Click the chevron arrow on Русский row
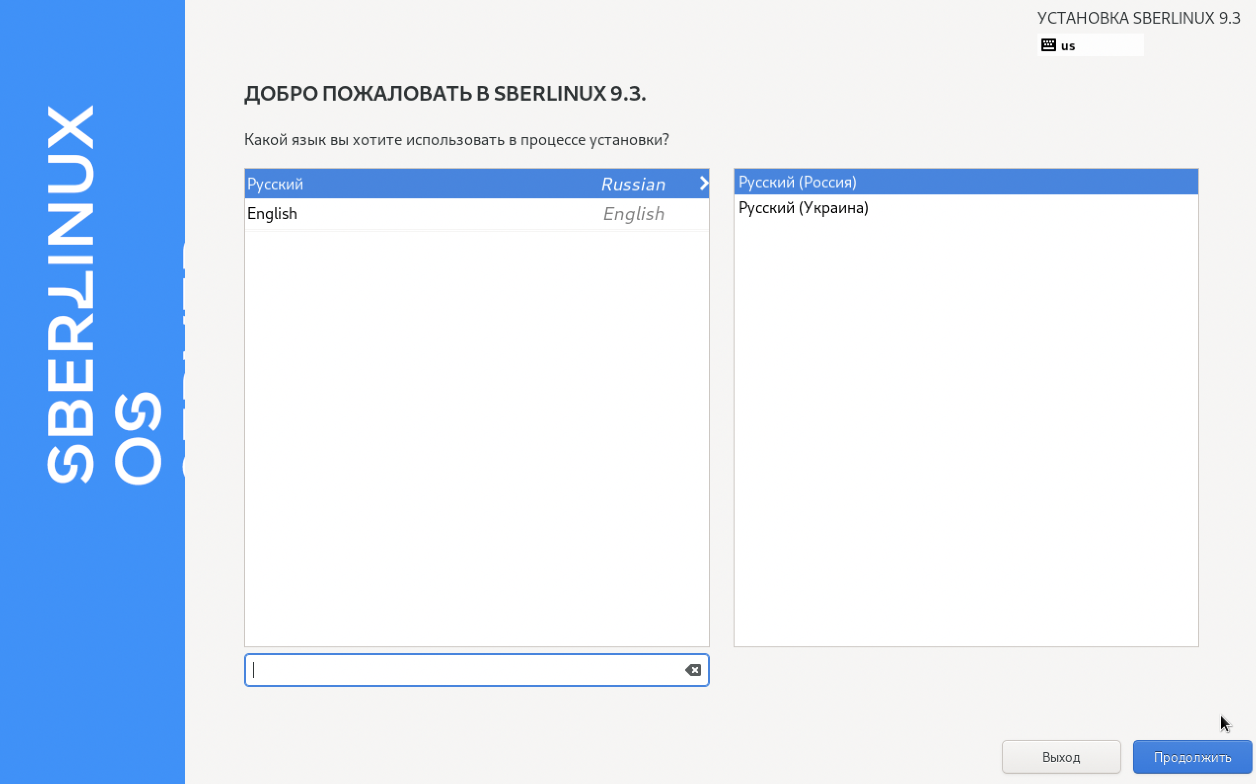Screen dimensions: 1256x784 click(703, 184)
